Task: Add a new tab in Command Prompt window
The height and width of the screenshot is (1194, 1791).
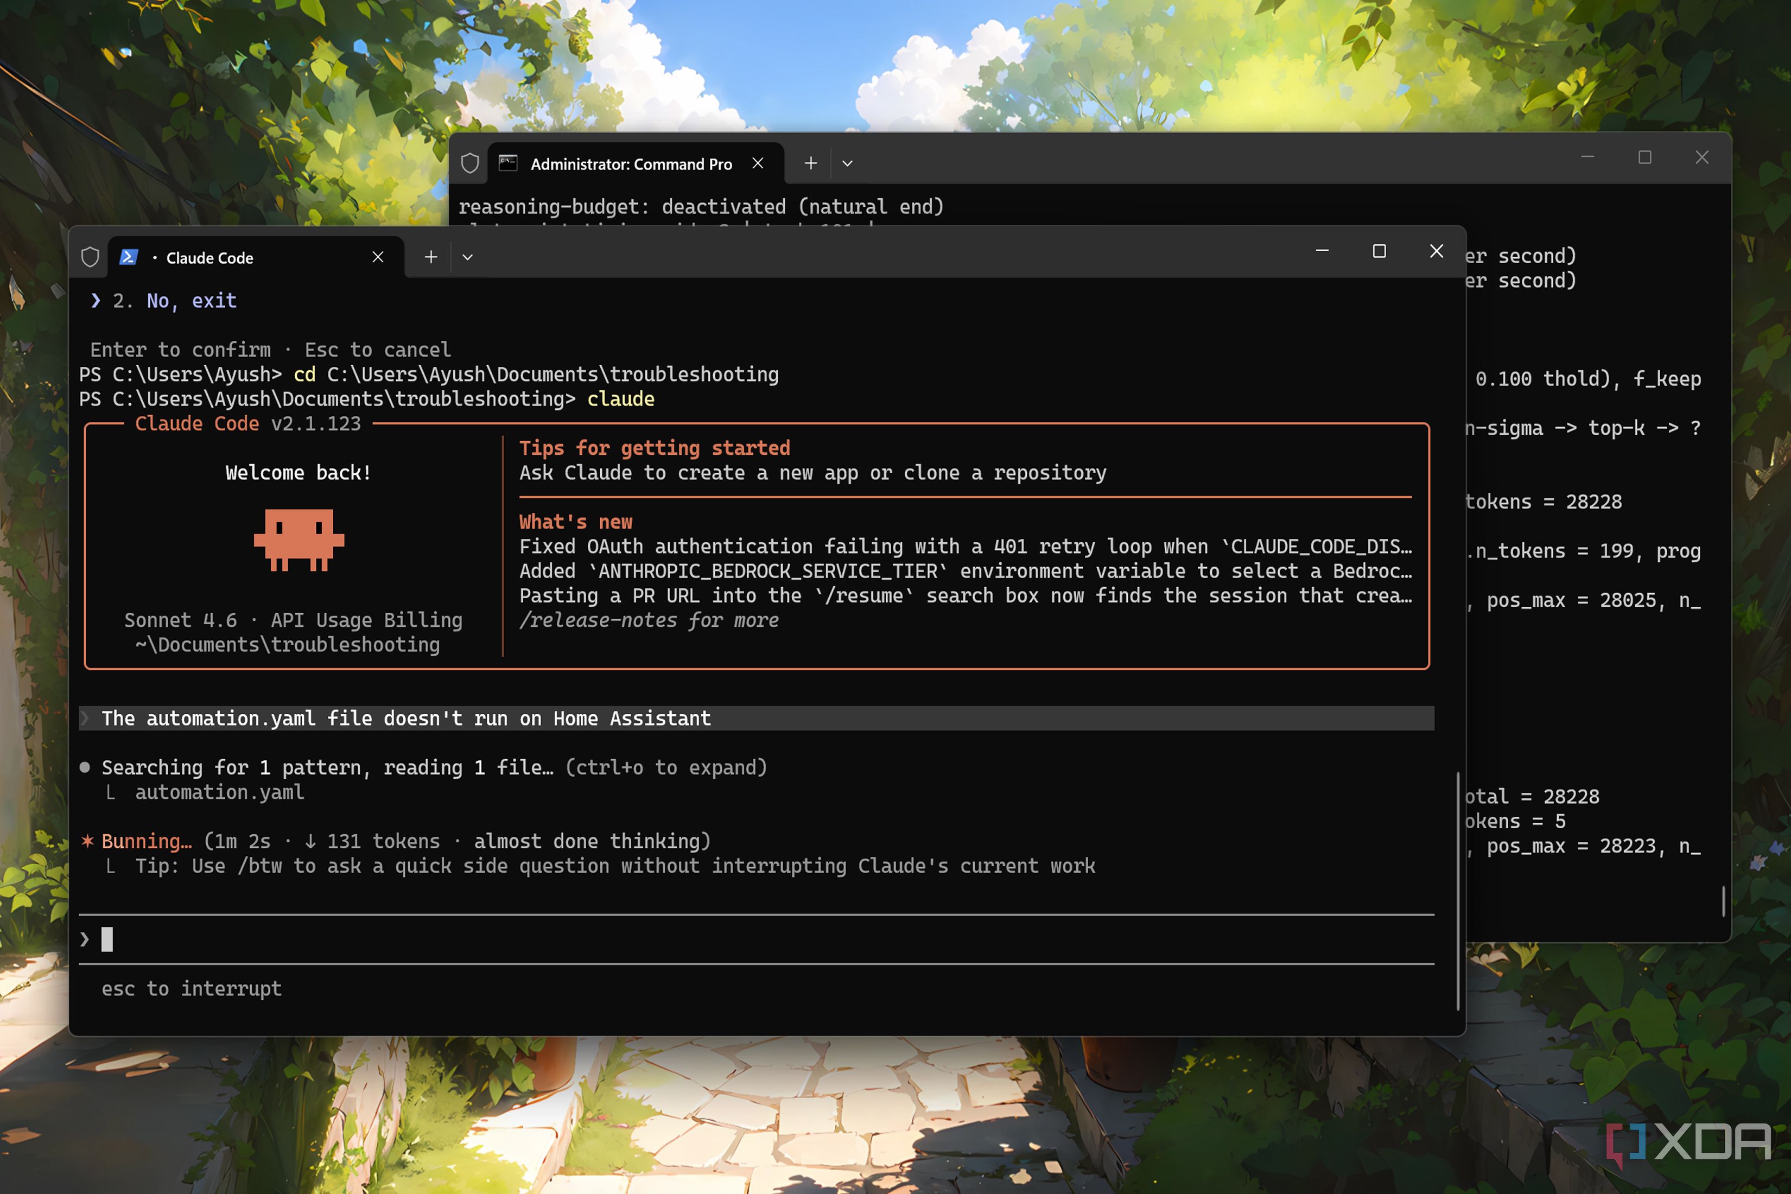Action: [x=811, y=163]
